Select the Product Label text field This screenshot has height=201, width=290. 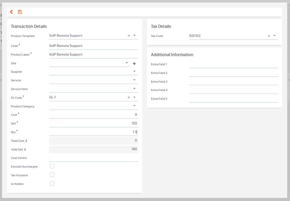tap(93, 54)
